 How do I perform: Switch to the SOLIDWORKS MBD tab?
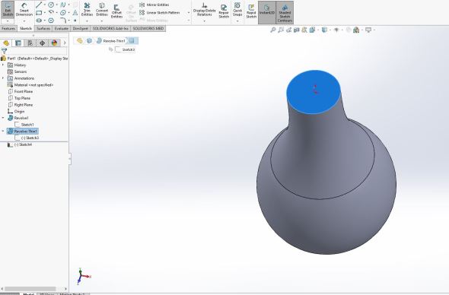[148, 29]
